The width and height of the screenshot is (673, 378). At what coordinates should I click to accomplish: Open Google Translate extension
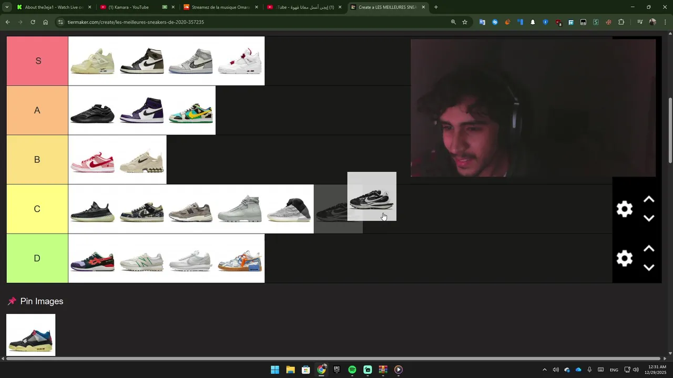click(x=482, y=22)
